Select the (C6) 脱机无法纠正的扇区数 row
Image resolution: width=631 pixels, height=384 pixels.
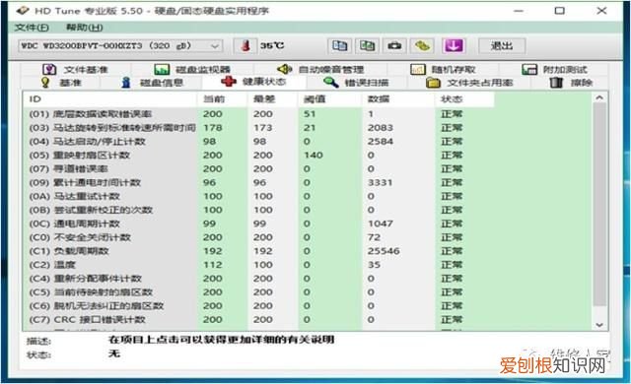[x=308, y=305]
